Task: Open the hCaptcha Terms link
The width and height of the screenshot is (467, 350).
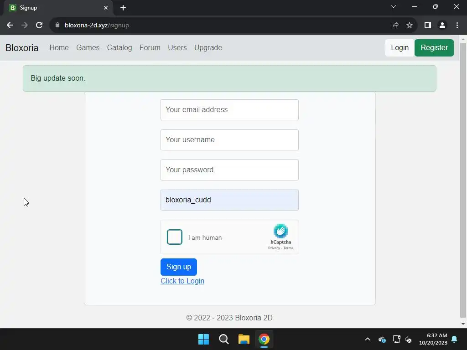Action: coord(288,248)
